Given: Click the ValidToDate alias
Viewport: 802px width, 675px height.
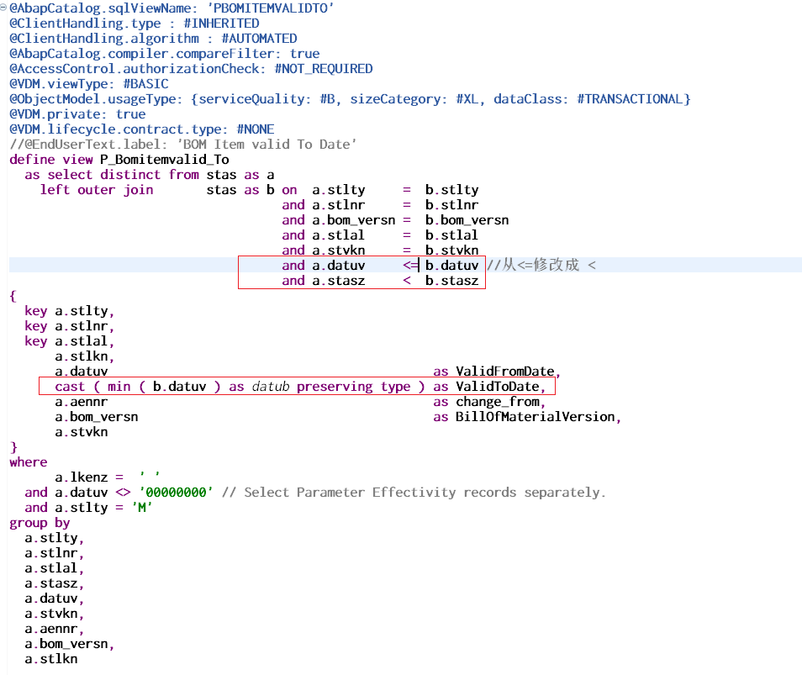Looking at the screenshot, I should point(497,387).
